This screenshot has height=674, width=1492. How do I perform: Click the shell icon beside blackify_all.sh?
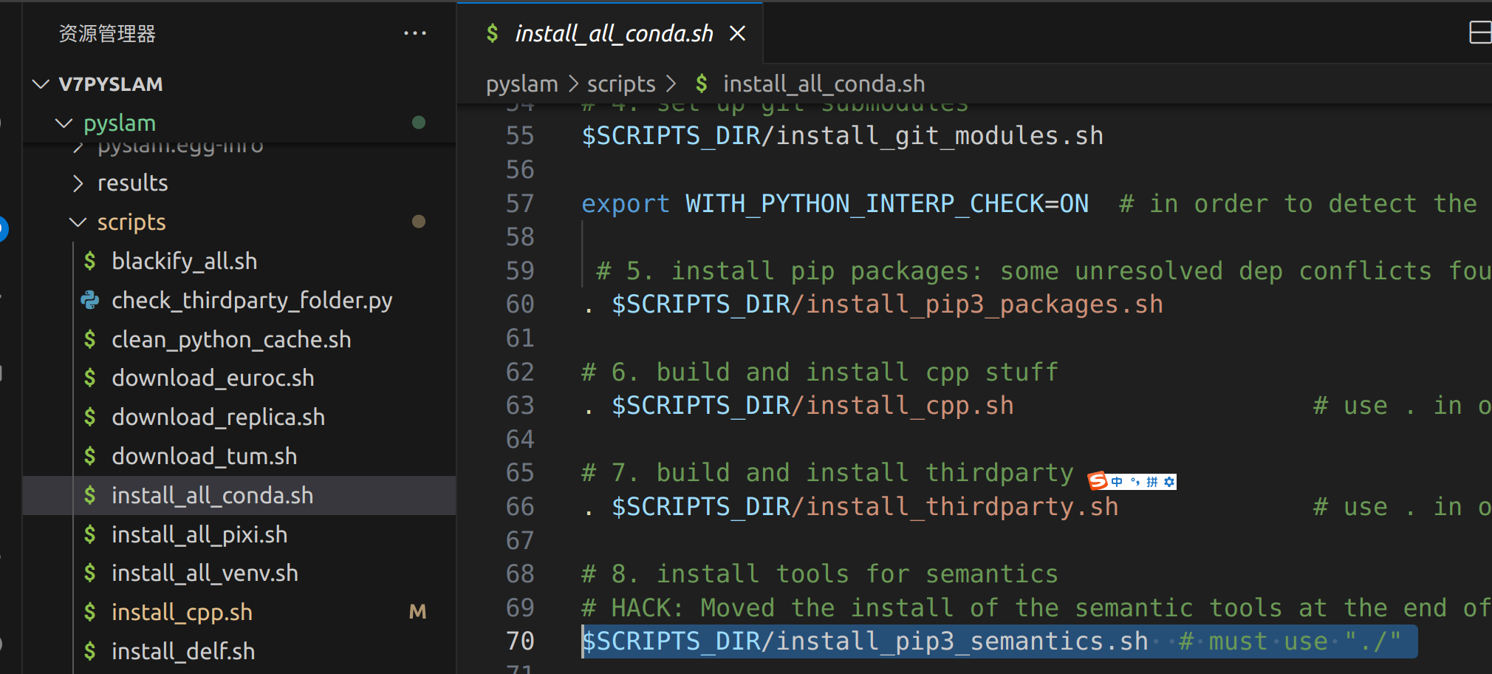click(90, 261)
